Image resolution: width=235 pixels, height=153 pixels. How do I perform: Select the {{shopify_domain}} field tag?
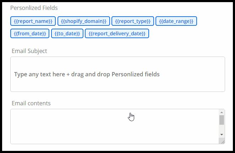coord(83,21)
